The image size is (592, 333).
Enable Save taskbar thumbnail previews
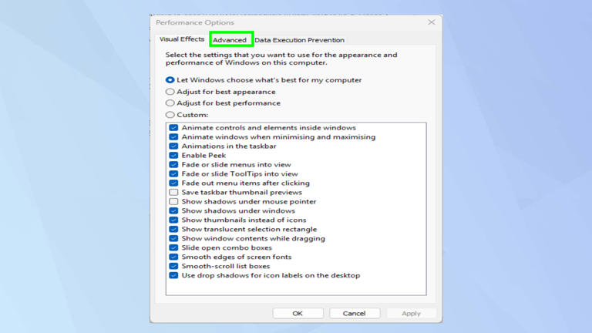[x=173, y=192]
